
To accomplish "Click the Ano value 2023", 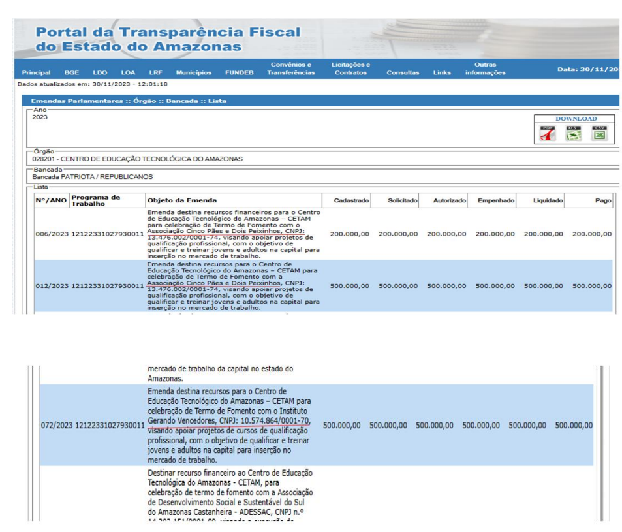I will (40, 117).
